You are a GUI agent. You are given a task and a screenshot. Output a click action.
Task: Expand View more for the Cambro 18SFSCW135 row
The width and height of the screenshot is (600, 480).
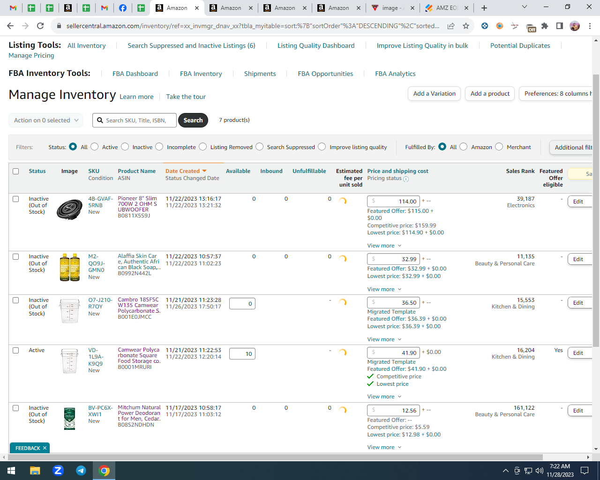pos(384,339)
